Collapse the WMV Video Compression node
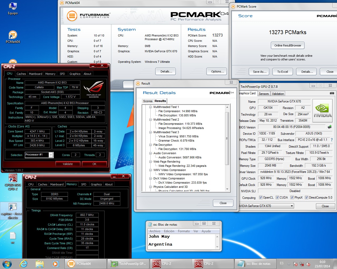The image size is (337, 269). pyautogui.click(x=151, y=170)
